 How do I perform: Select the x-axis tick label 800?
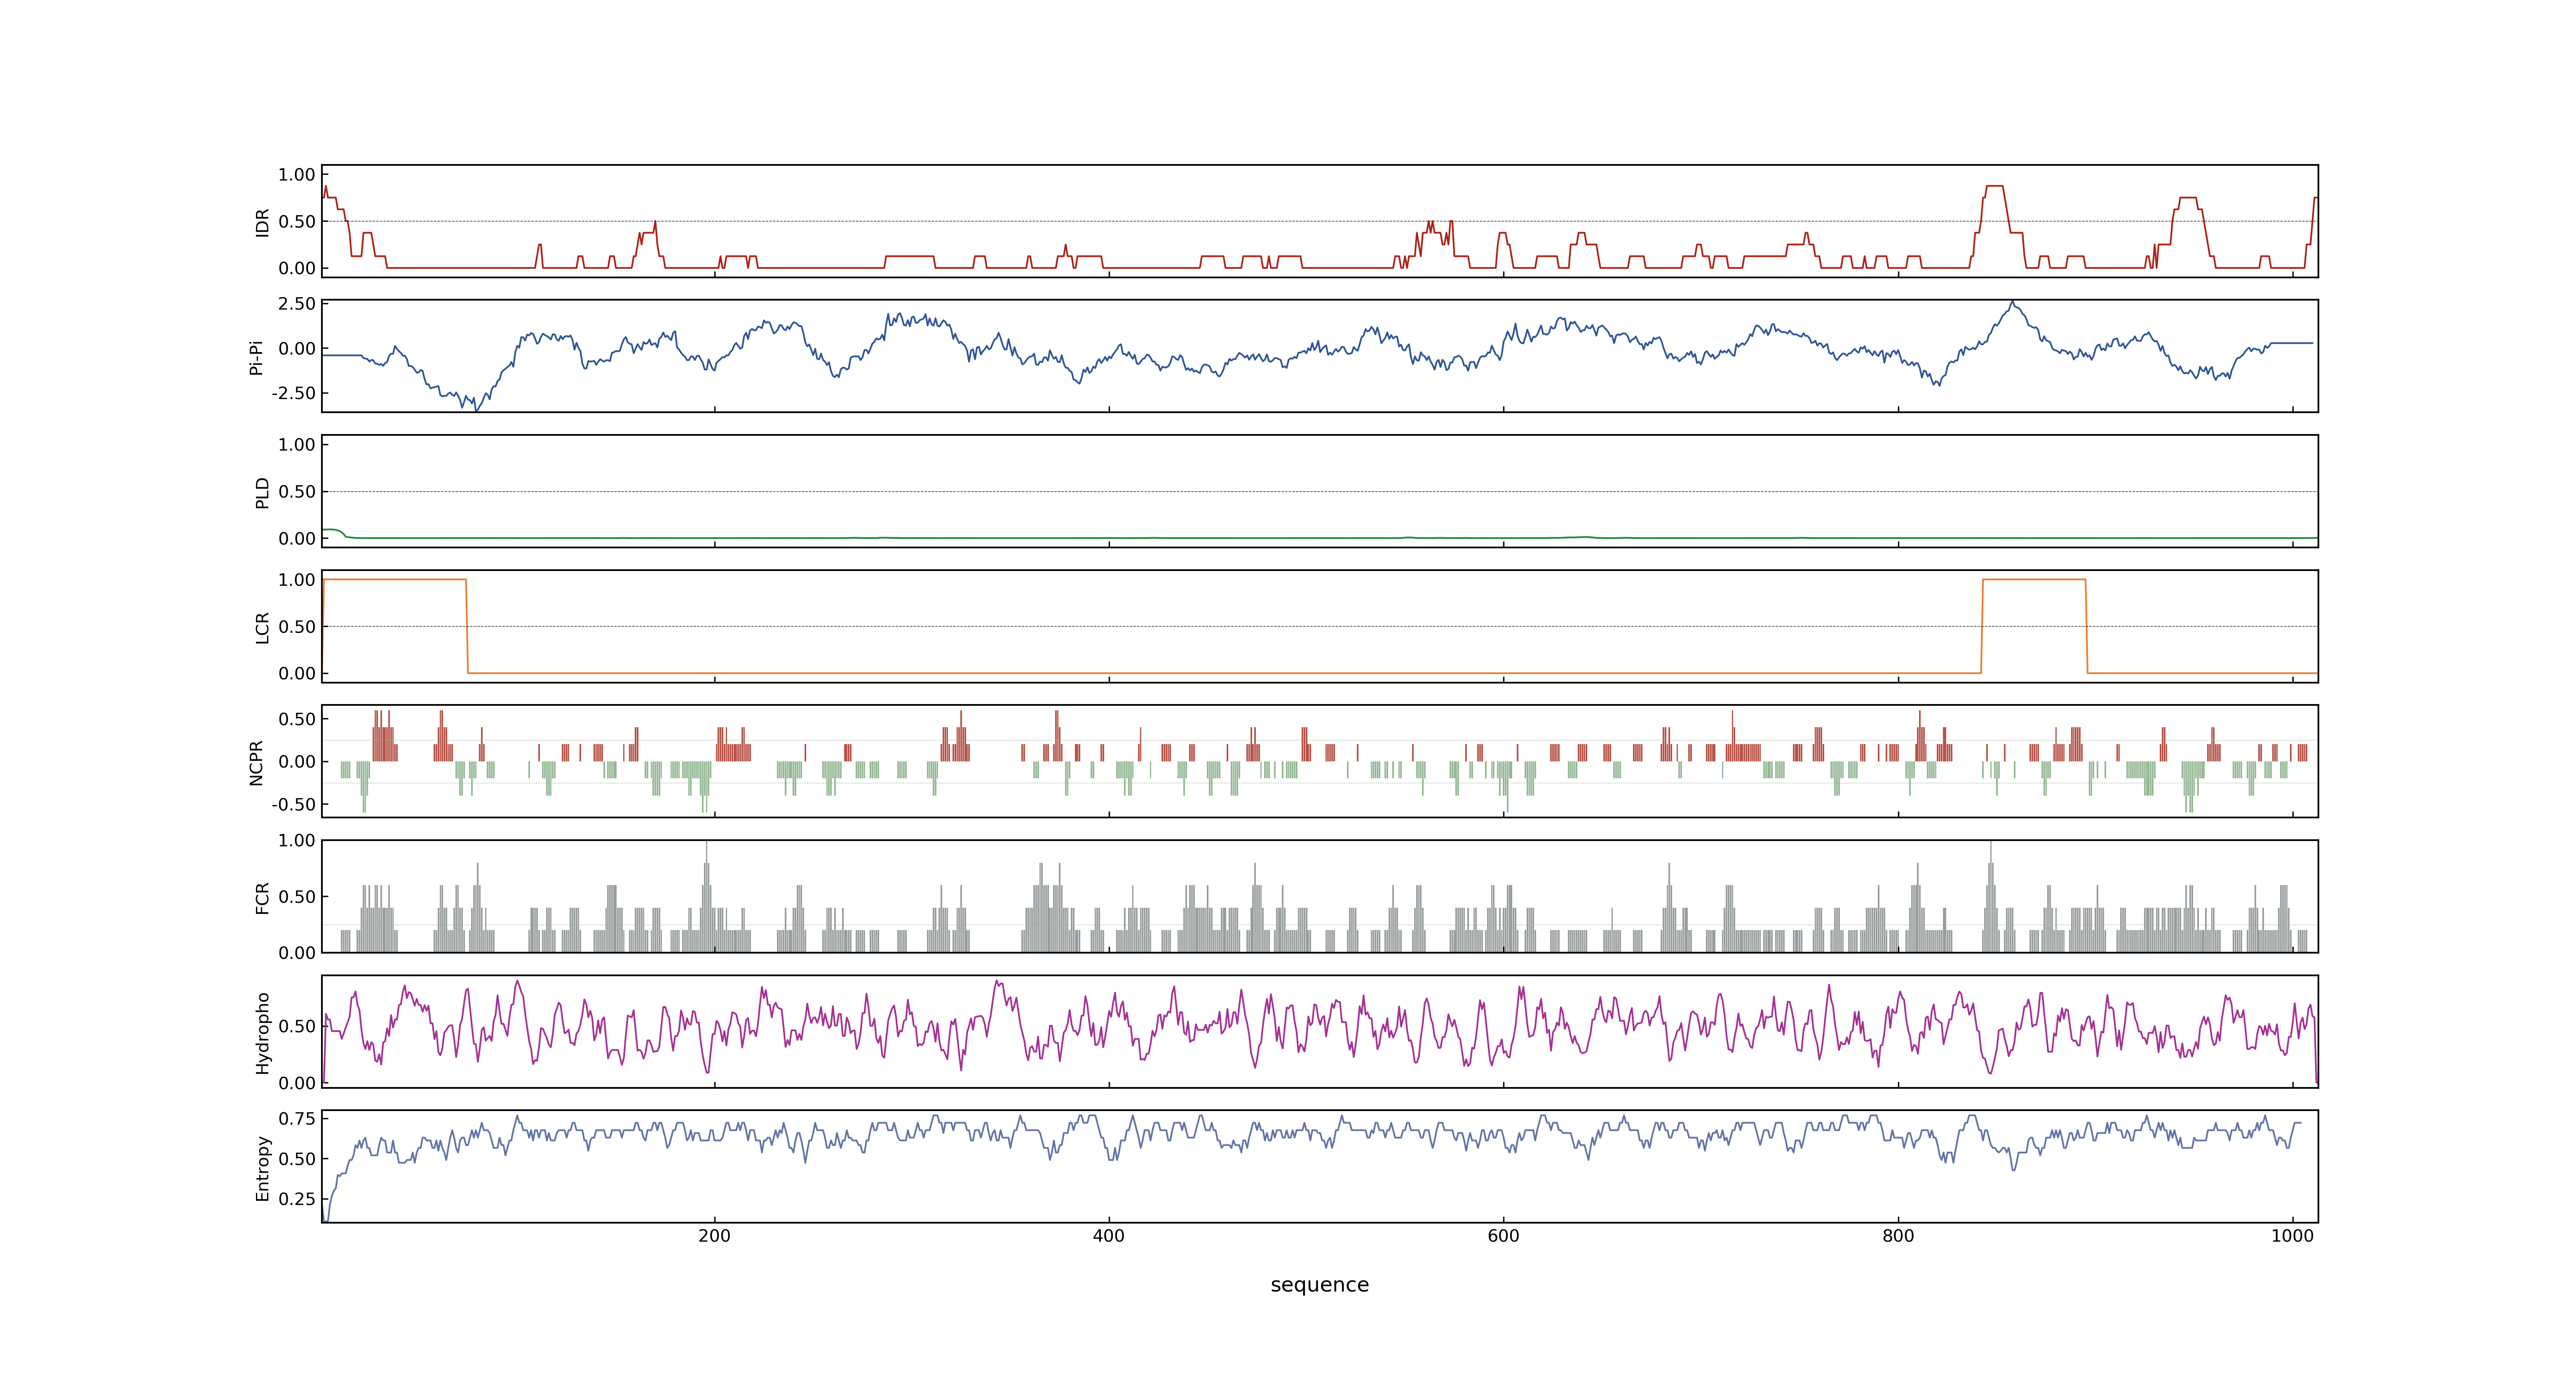1898,1236
